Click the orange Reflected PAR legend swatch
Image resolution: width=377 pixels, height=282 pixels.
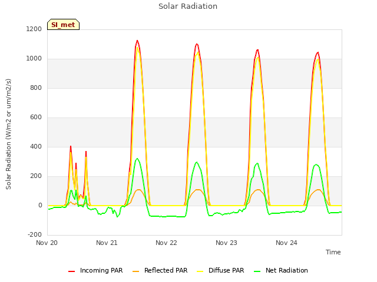click(135, 271)
